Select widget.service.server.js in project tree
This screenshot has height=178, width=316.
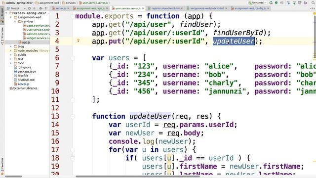pos(36,38)
